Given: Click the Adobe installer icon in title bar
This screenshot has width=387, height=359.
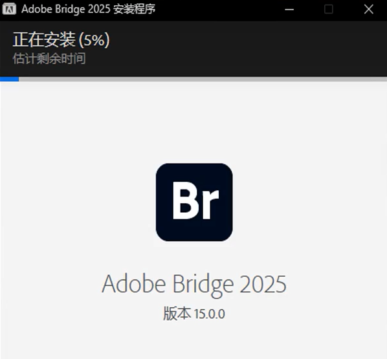Looking at the screenshot, I should (9, 9).
